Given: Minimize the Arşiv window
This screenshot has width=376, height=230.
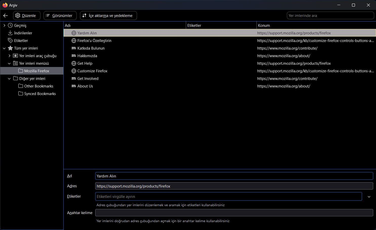Looking at the screenshot, I should point(339,5).
